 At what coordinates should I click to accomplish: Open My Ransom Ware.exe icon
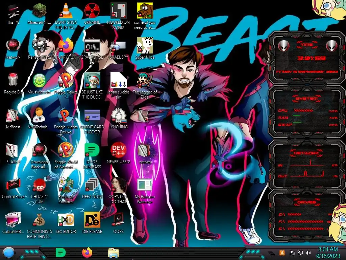145,185
